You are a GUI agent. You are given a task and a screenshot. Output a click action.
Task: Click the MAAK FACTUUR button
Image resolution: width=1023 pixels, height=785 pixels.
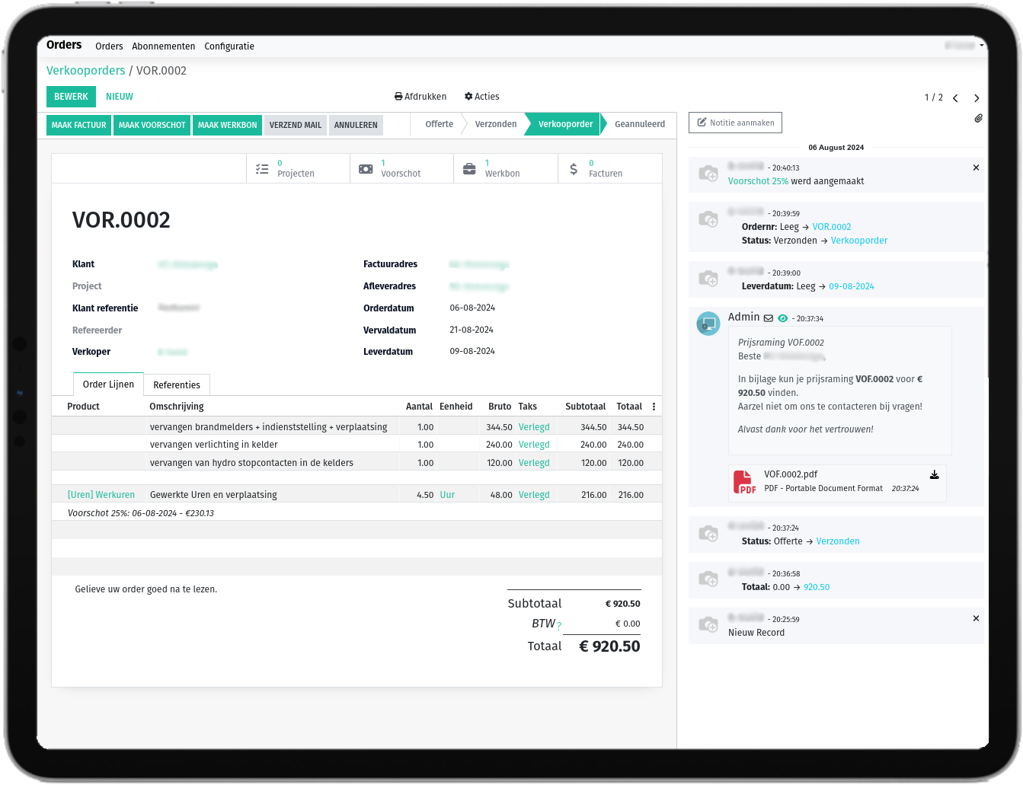(78, 124)
